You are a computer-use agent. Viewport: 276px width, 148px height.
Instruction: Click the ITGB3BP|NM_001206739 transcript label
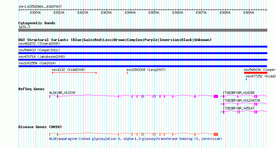(241, 100)
